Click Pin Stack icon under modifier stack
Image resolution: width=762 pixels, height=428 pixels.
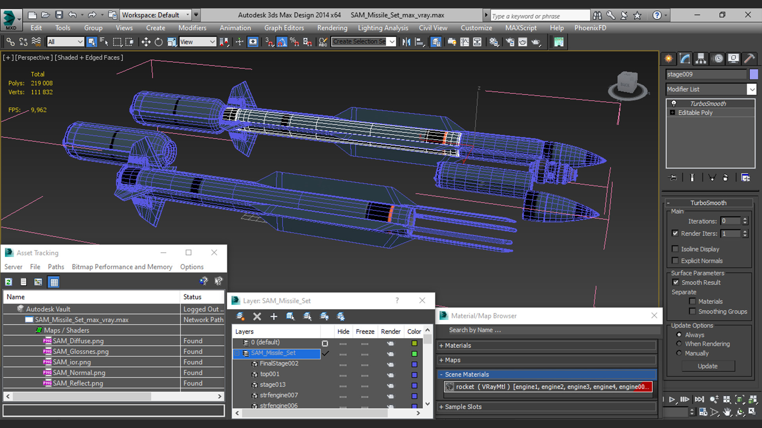tap(673, 178)
